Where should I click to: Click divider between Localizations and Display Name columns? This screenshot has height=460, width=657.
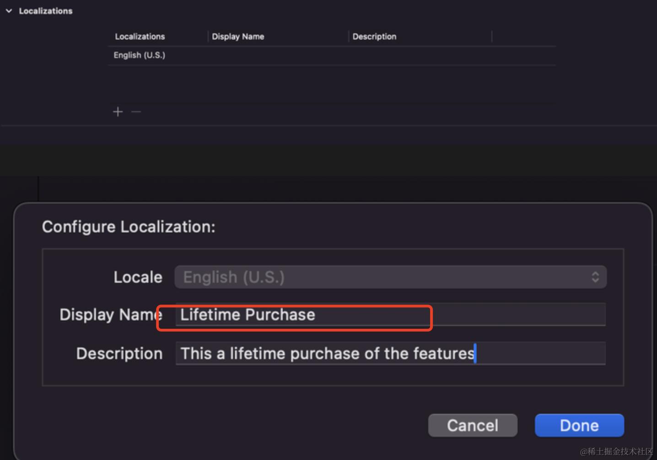[x=208, y=37]
